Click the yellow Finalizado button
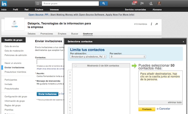This screenshot has height=114, width=188. (x=147, y=109)
